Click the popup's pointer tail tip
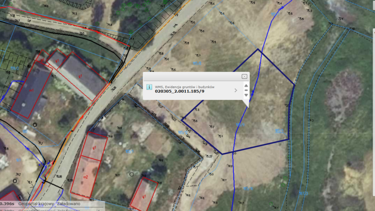Viewport: 375px width, 211px height. click(248, 108)
